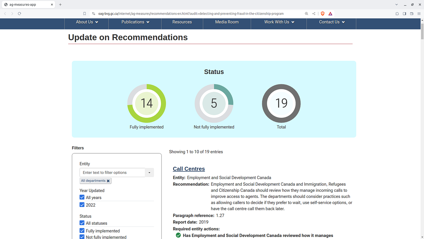Open the Media Room menu item

coord(227,22)
